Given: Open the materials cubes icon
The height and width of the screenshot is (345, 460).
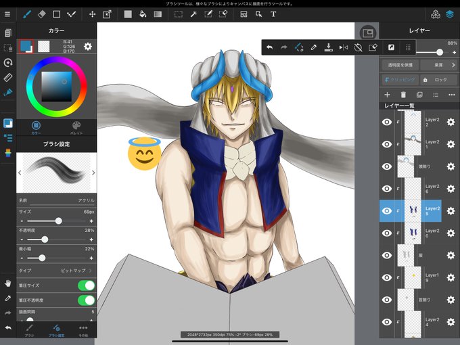Looking at the screenshot, I should pyautogui.click(x=436, y=14).
